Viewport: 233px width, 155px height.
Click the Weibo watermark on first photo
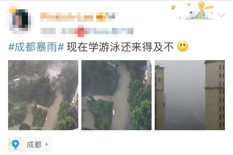(43, 128)
